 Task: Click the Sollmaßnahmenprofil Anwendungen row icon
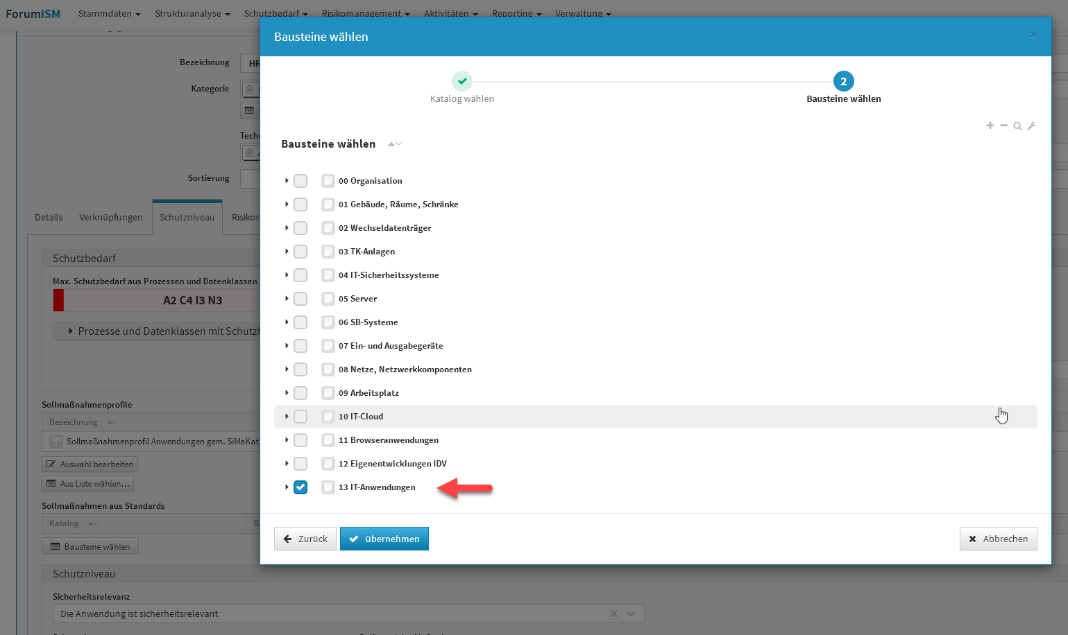point(56,442)
